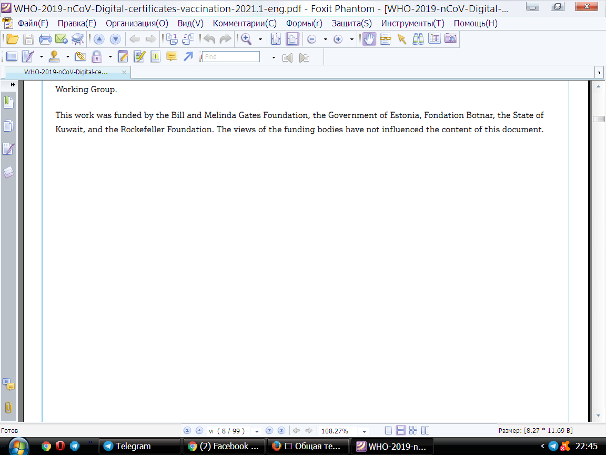
Task: Switch to Facing pages layout
Action: point(425,430)
